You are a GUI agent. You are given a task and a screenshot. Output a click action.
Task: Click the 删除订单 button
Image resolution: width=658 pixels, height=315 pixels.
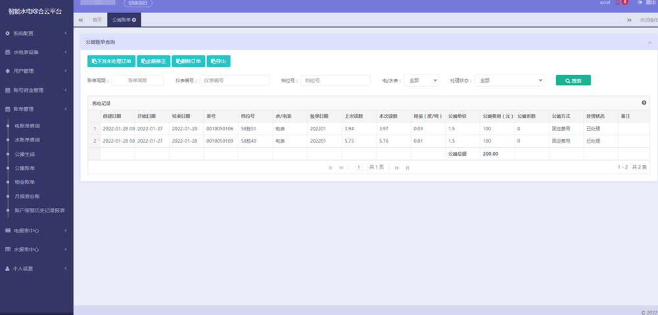[x=189, y=61]
